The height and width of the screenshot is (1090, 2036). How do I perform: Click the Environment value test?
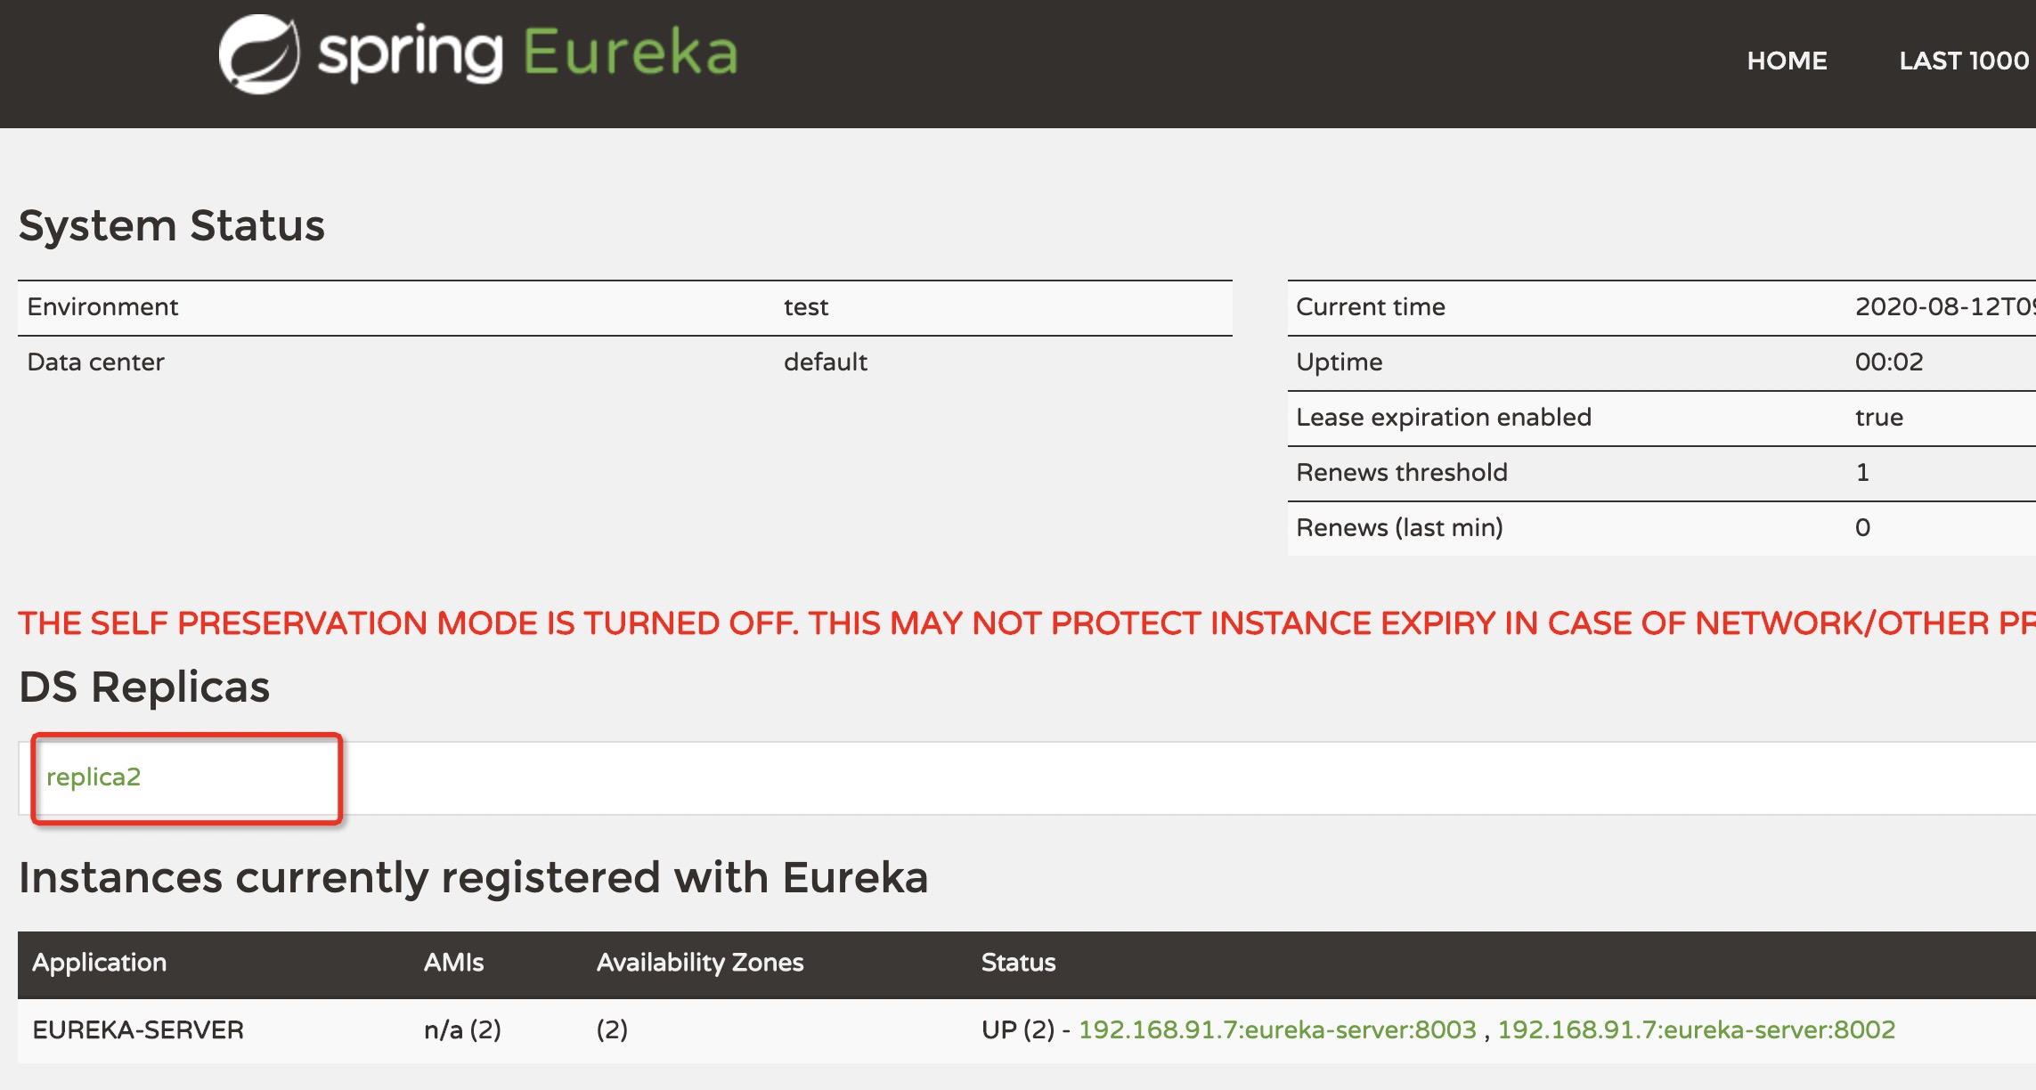805,307
